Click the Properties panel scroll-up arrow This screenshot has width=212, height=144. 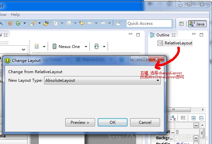[202, 125]
